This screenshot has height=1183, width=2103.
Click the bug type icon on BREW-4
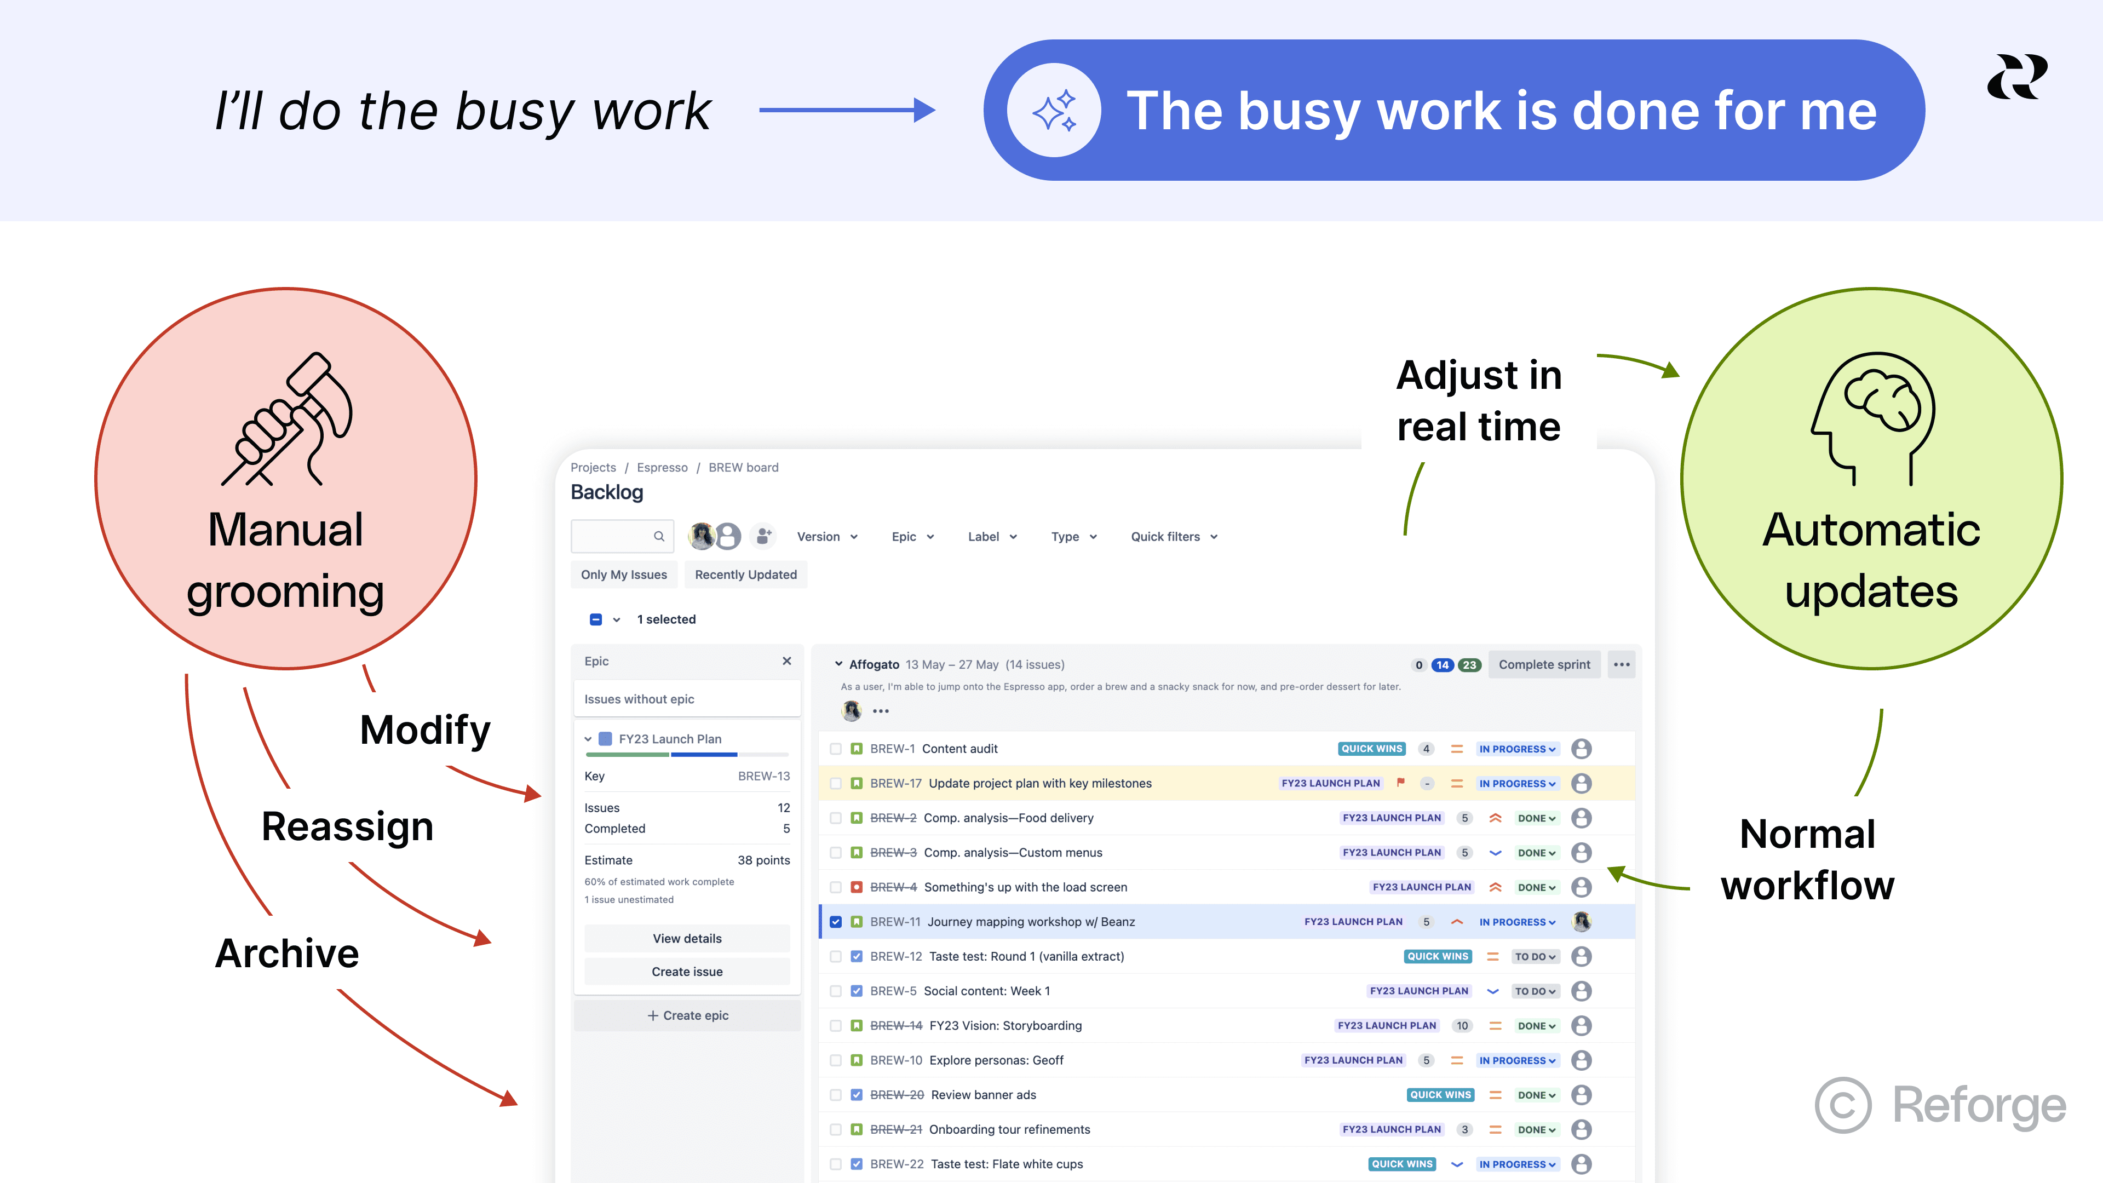[x=857, y=887]
